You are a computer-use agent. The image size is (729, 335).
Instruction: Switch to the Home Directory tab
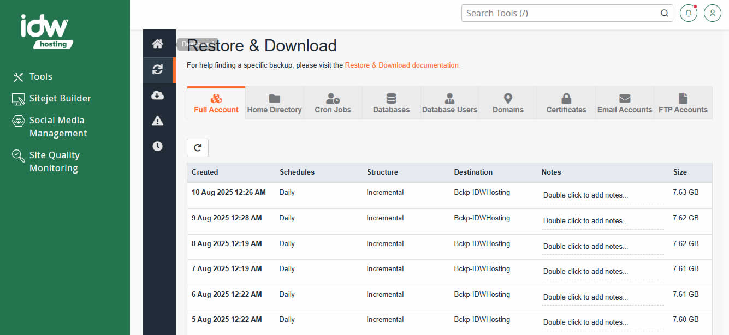coord(274,103)
